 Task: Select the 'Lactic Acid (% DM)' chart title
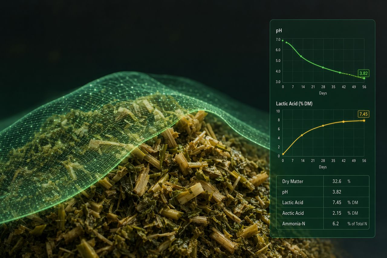click(x=294, y=104)
